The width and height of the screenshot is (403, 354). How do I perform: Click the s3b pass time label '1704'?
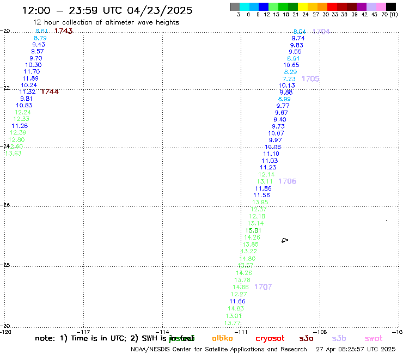click(x=321, y=32)
